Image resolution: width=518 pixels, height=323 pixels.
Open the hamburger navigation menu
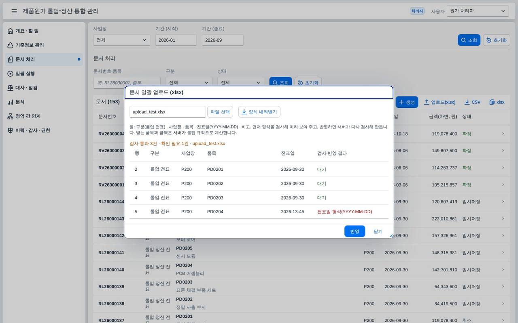coord(14,11)
